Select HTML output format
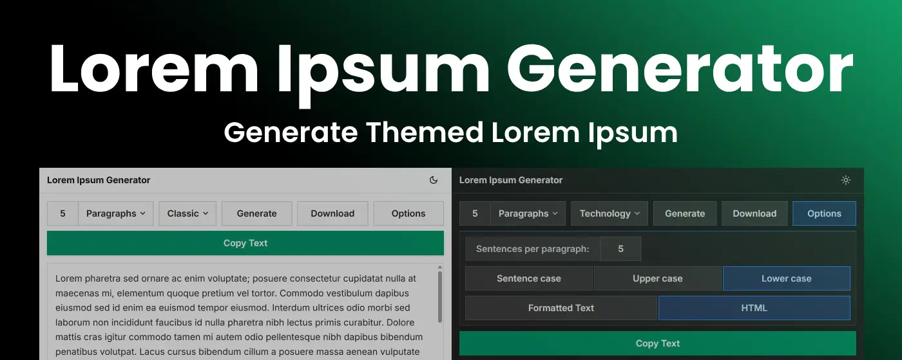The image size is (902, 360). tap(754, 308)
